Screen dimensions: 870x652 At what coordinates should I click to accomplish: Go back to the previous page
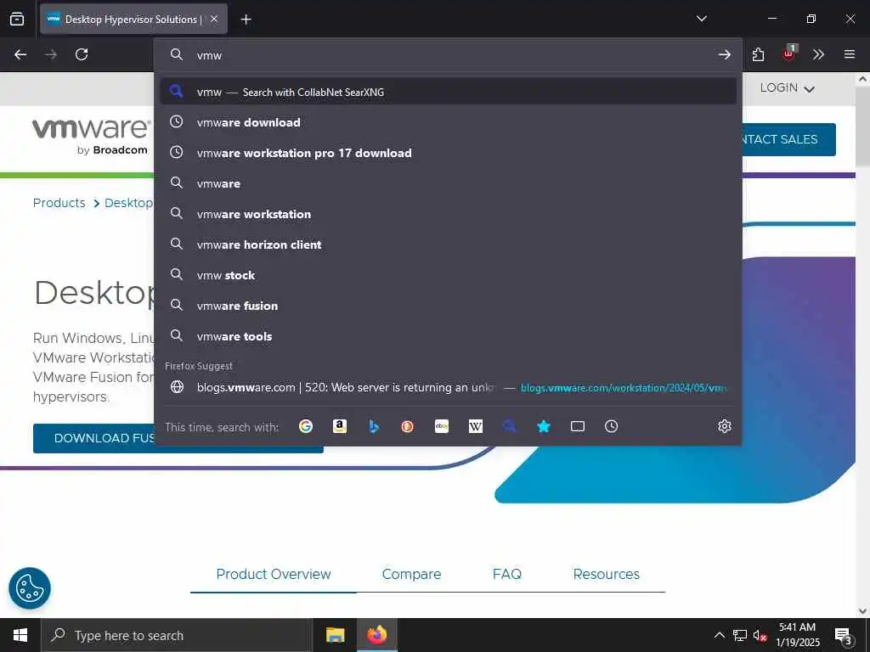[x=20, y=54]
